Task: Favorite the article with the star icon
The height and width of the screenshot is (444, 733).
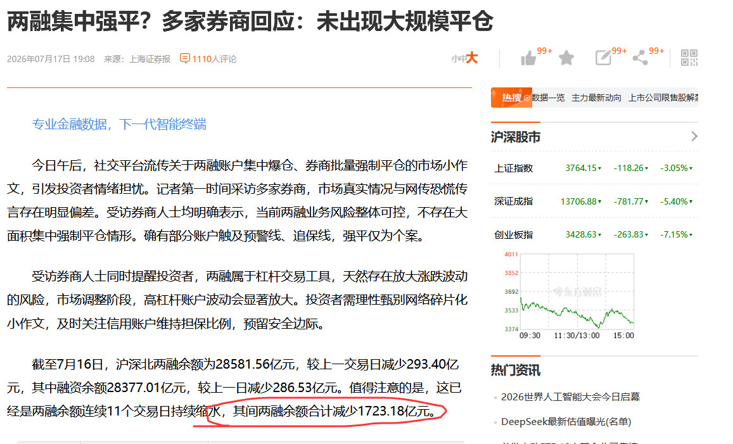Action: pyautogui.click(x=566, y=58)
